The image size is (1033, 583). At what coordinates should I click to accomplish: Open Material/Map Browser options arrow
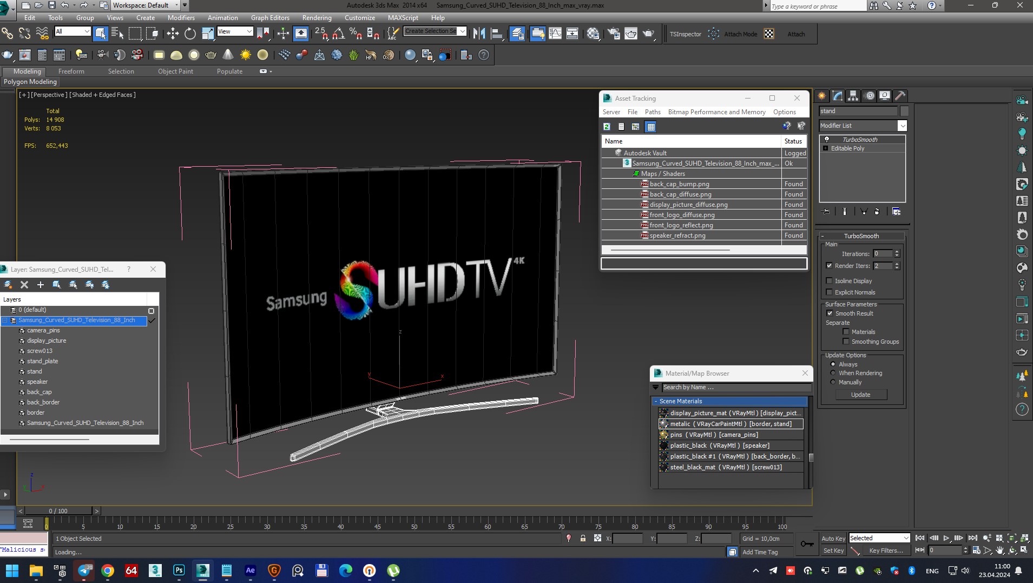click(x=655, y=387)
